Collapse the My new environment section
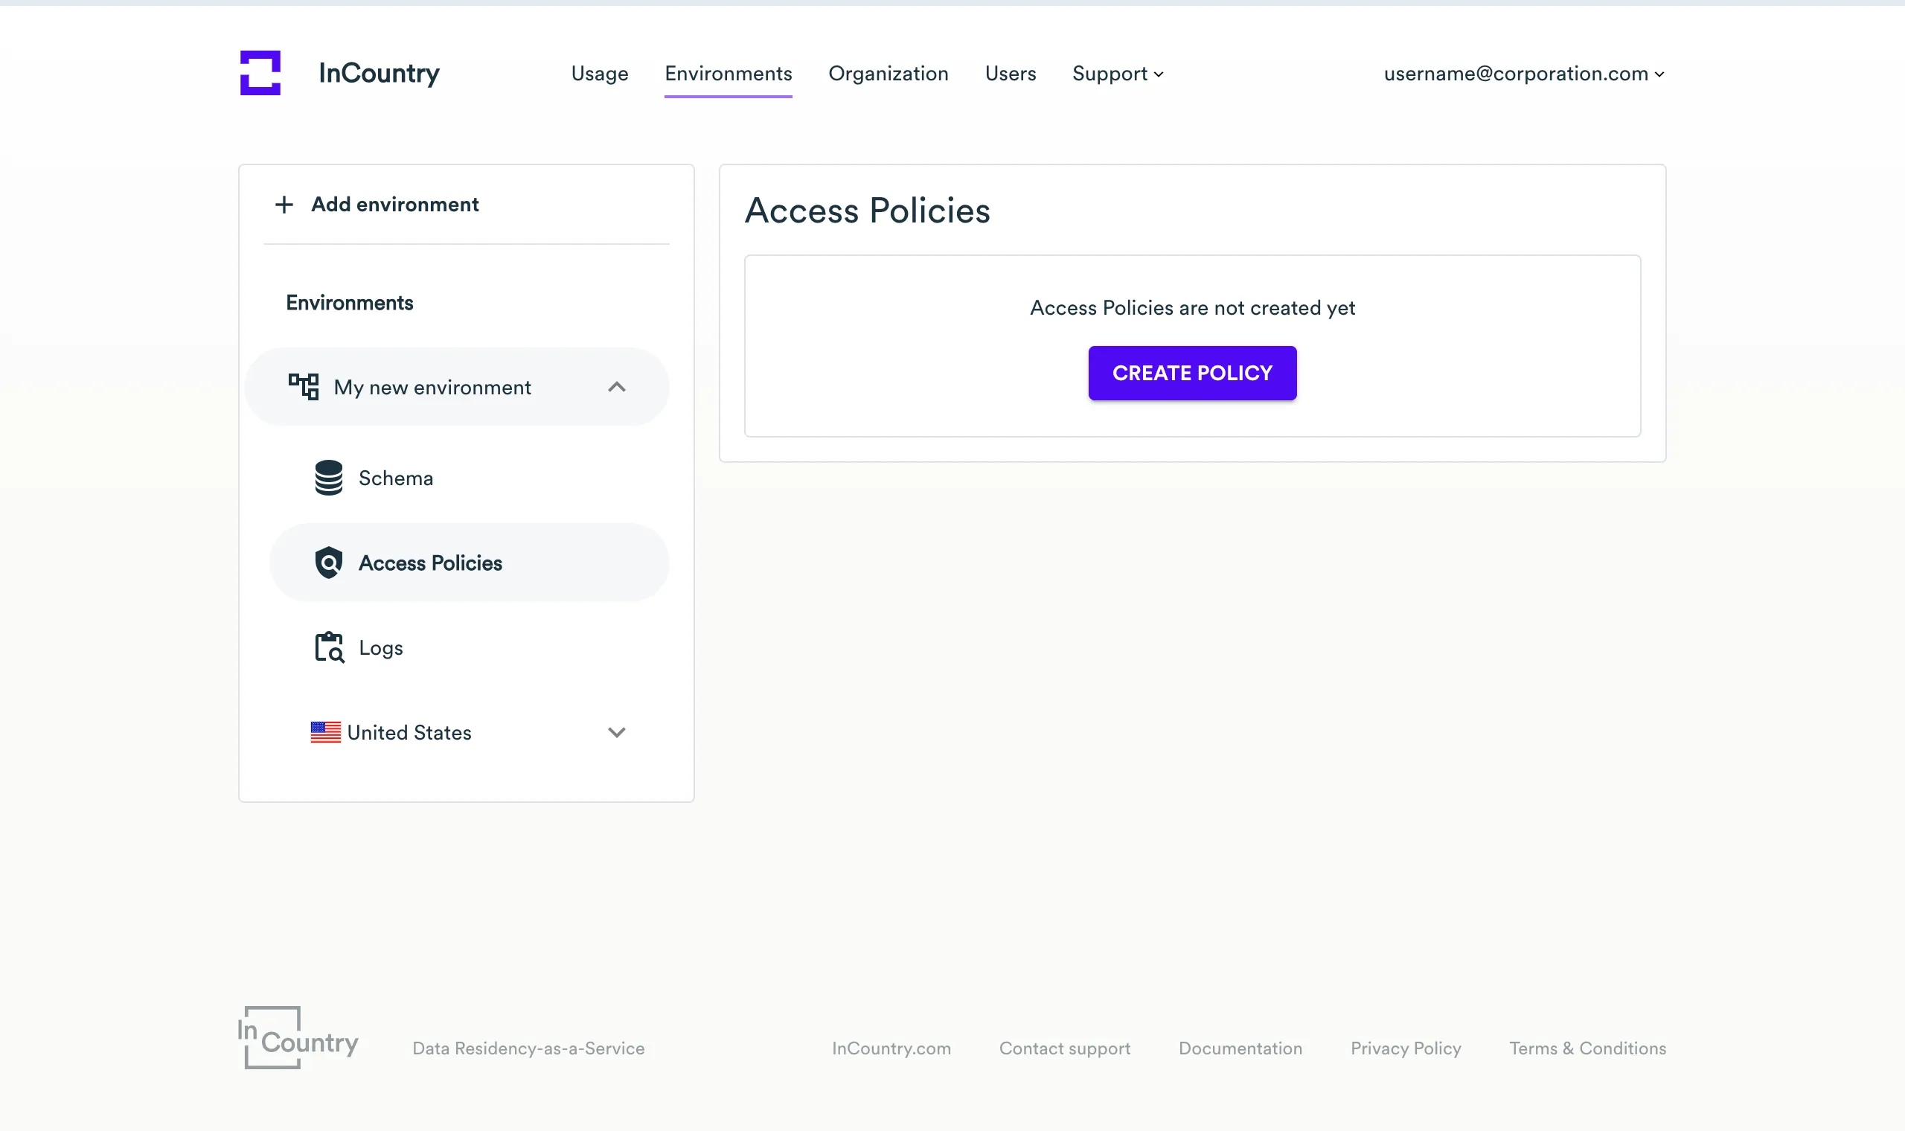The width and height of the screenshot is (1905, 1131). 617,386
